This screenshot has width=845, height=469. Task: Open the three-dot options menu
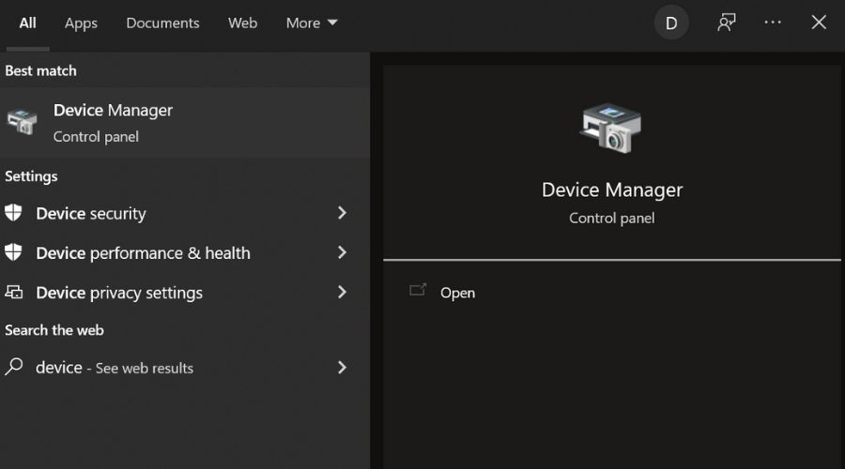click(773, 23)
